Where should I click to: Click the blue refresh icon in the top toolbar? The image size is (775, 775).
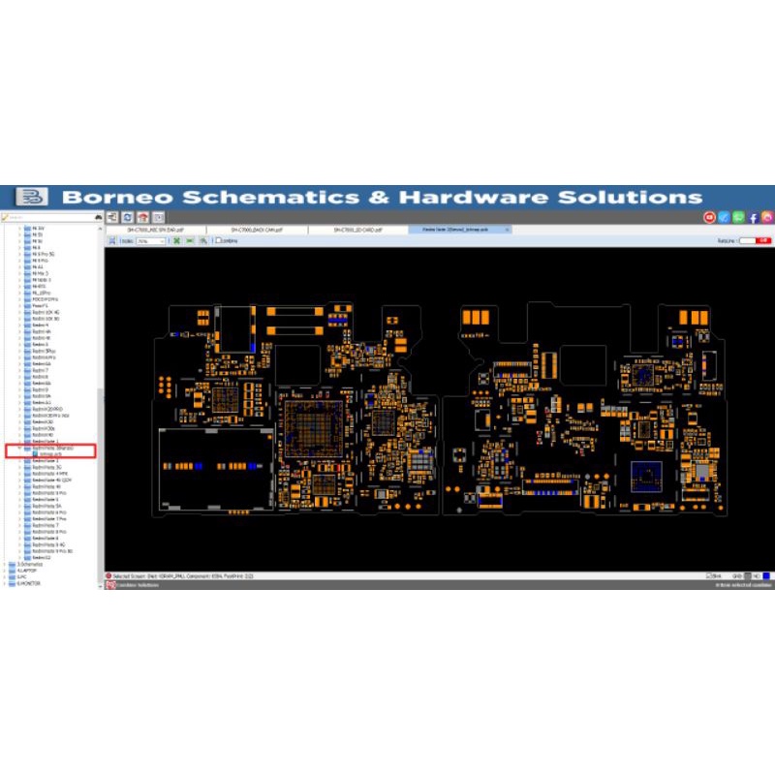(128, 217)
